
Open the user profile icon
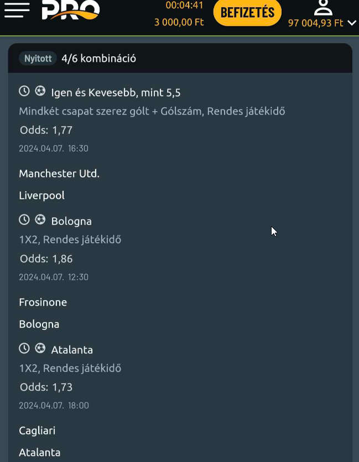[x=322, y=7]
